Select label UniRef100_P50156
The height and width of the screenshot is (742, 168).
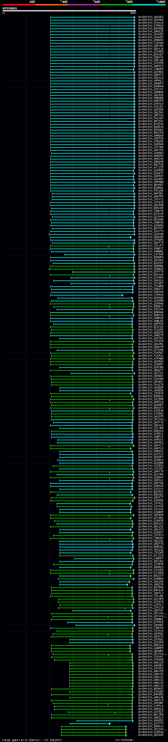(151, 191)
